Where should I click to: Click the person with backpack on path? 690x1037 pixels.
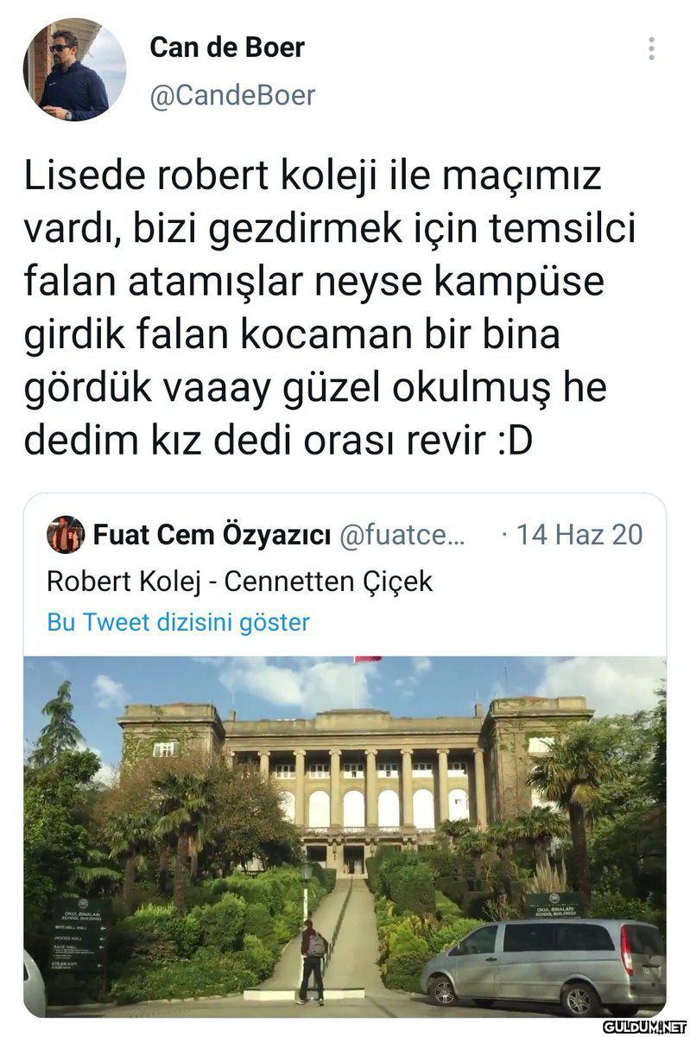pyautogui.click(x=312, y=961)
